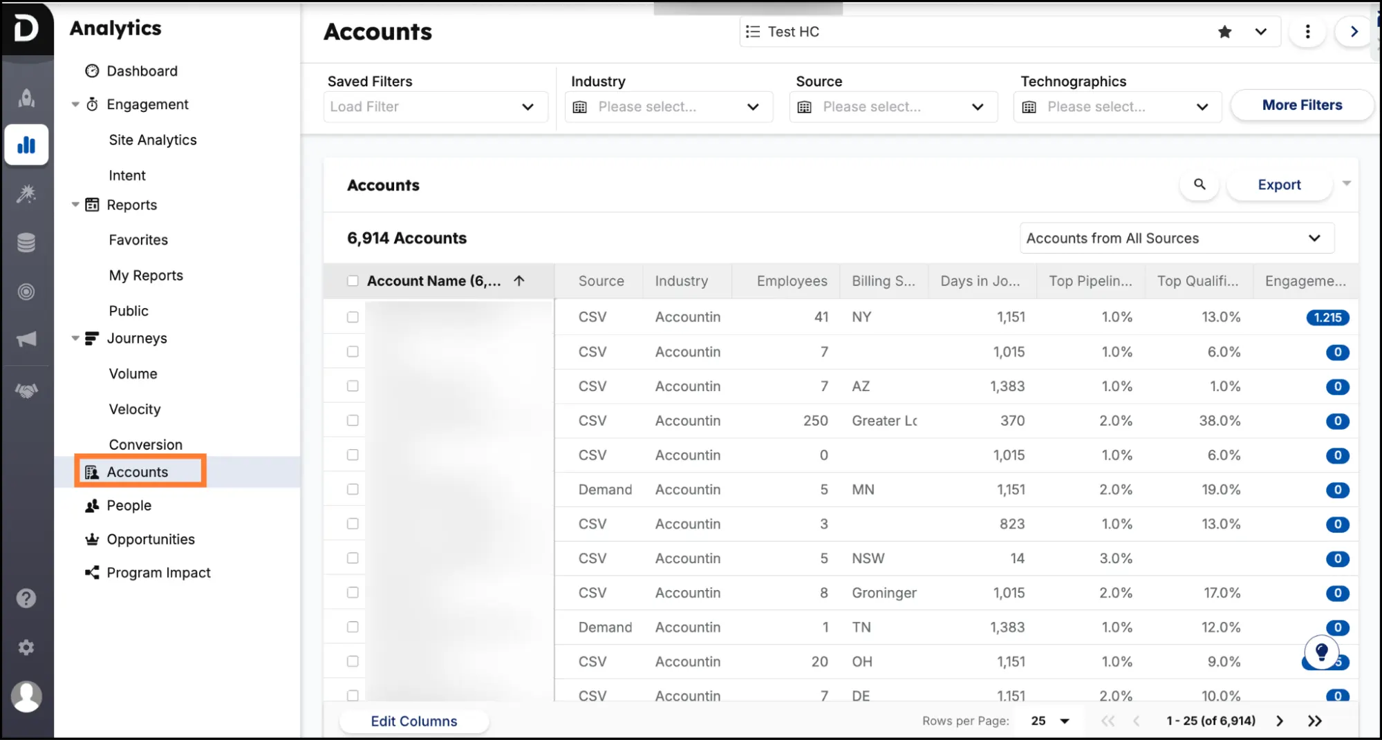Open the Rows per Page dropdown
This screenshot has width=1382, height=740.
tap(1048, 721)
